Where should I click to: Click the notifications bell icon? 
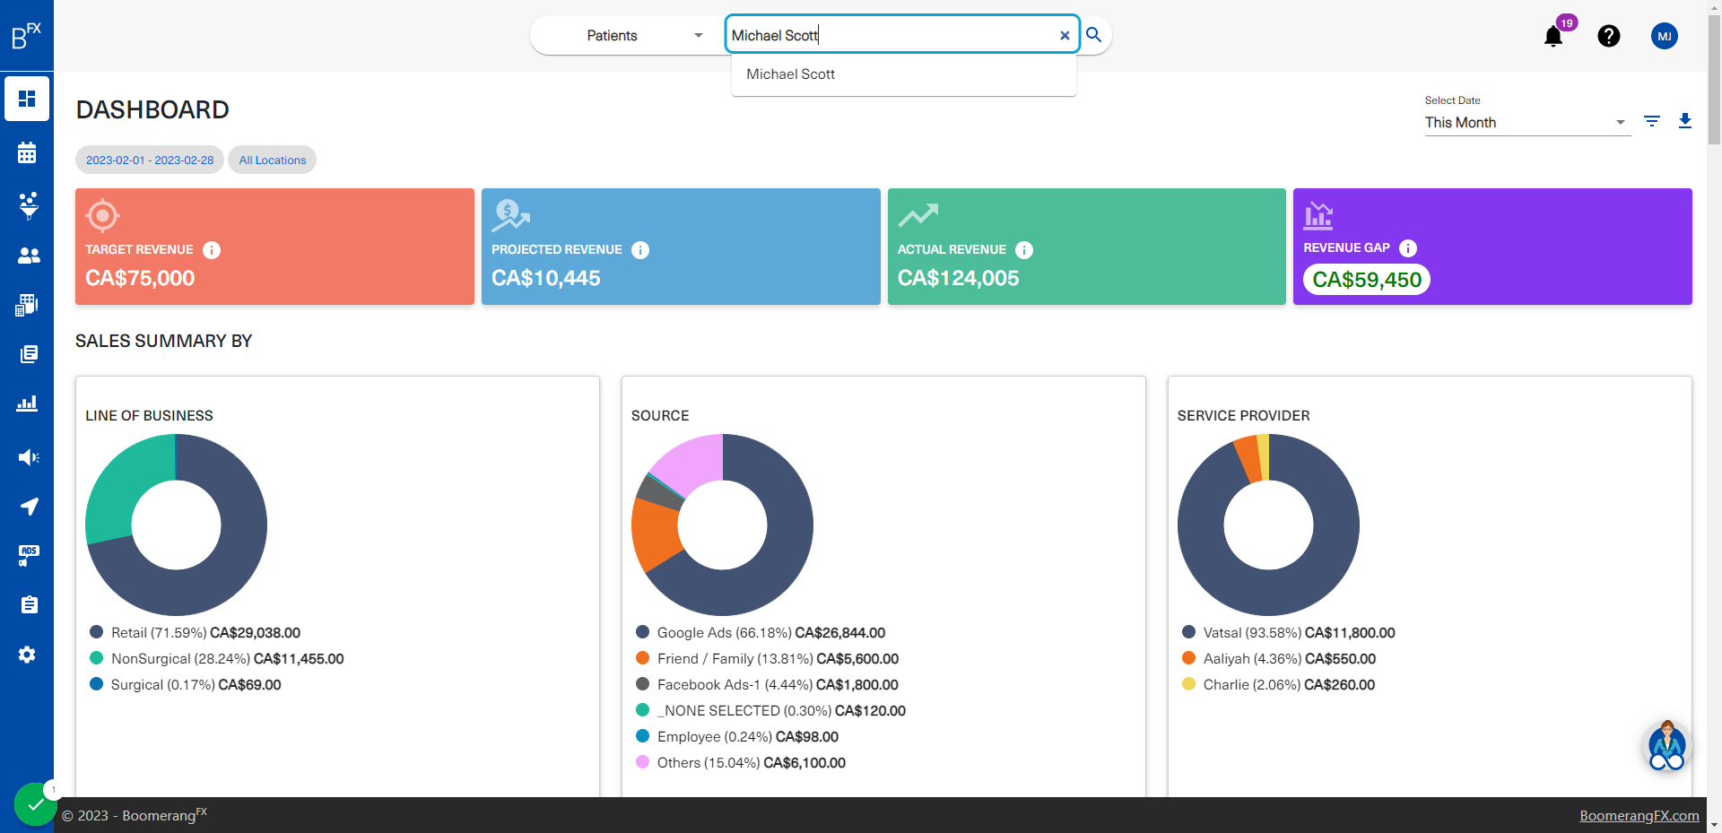point(1553,36)
